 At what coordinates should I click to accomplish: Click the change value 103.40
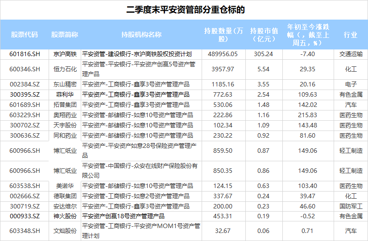(307, 186)
